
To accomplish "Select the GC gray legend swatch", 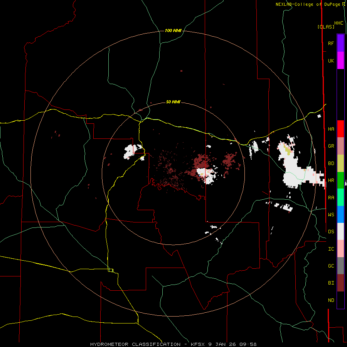I will coord(340,266).
